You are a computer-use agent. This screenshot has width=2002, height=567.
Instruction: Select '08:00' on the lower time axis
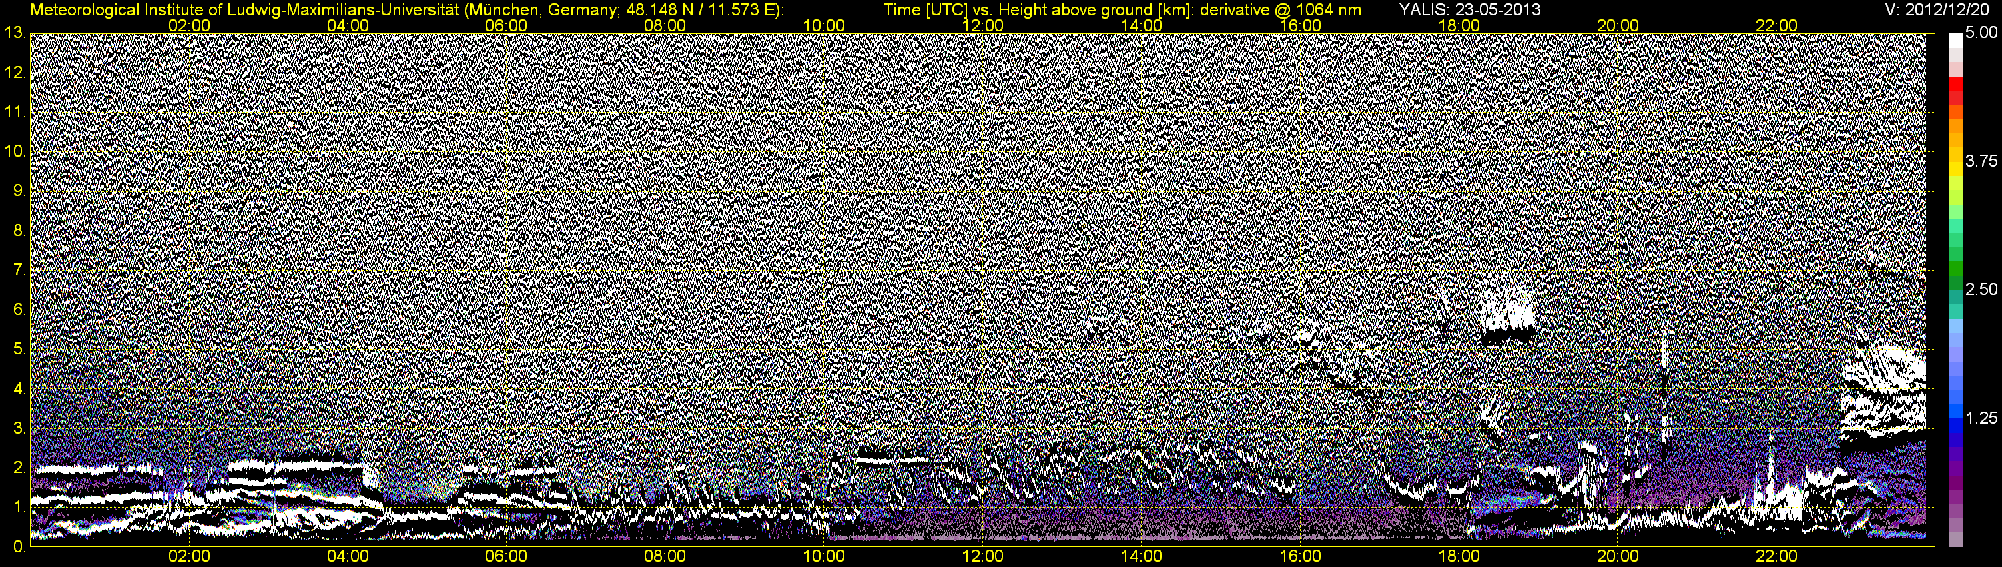tap(666, 557)
